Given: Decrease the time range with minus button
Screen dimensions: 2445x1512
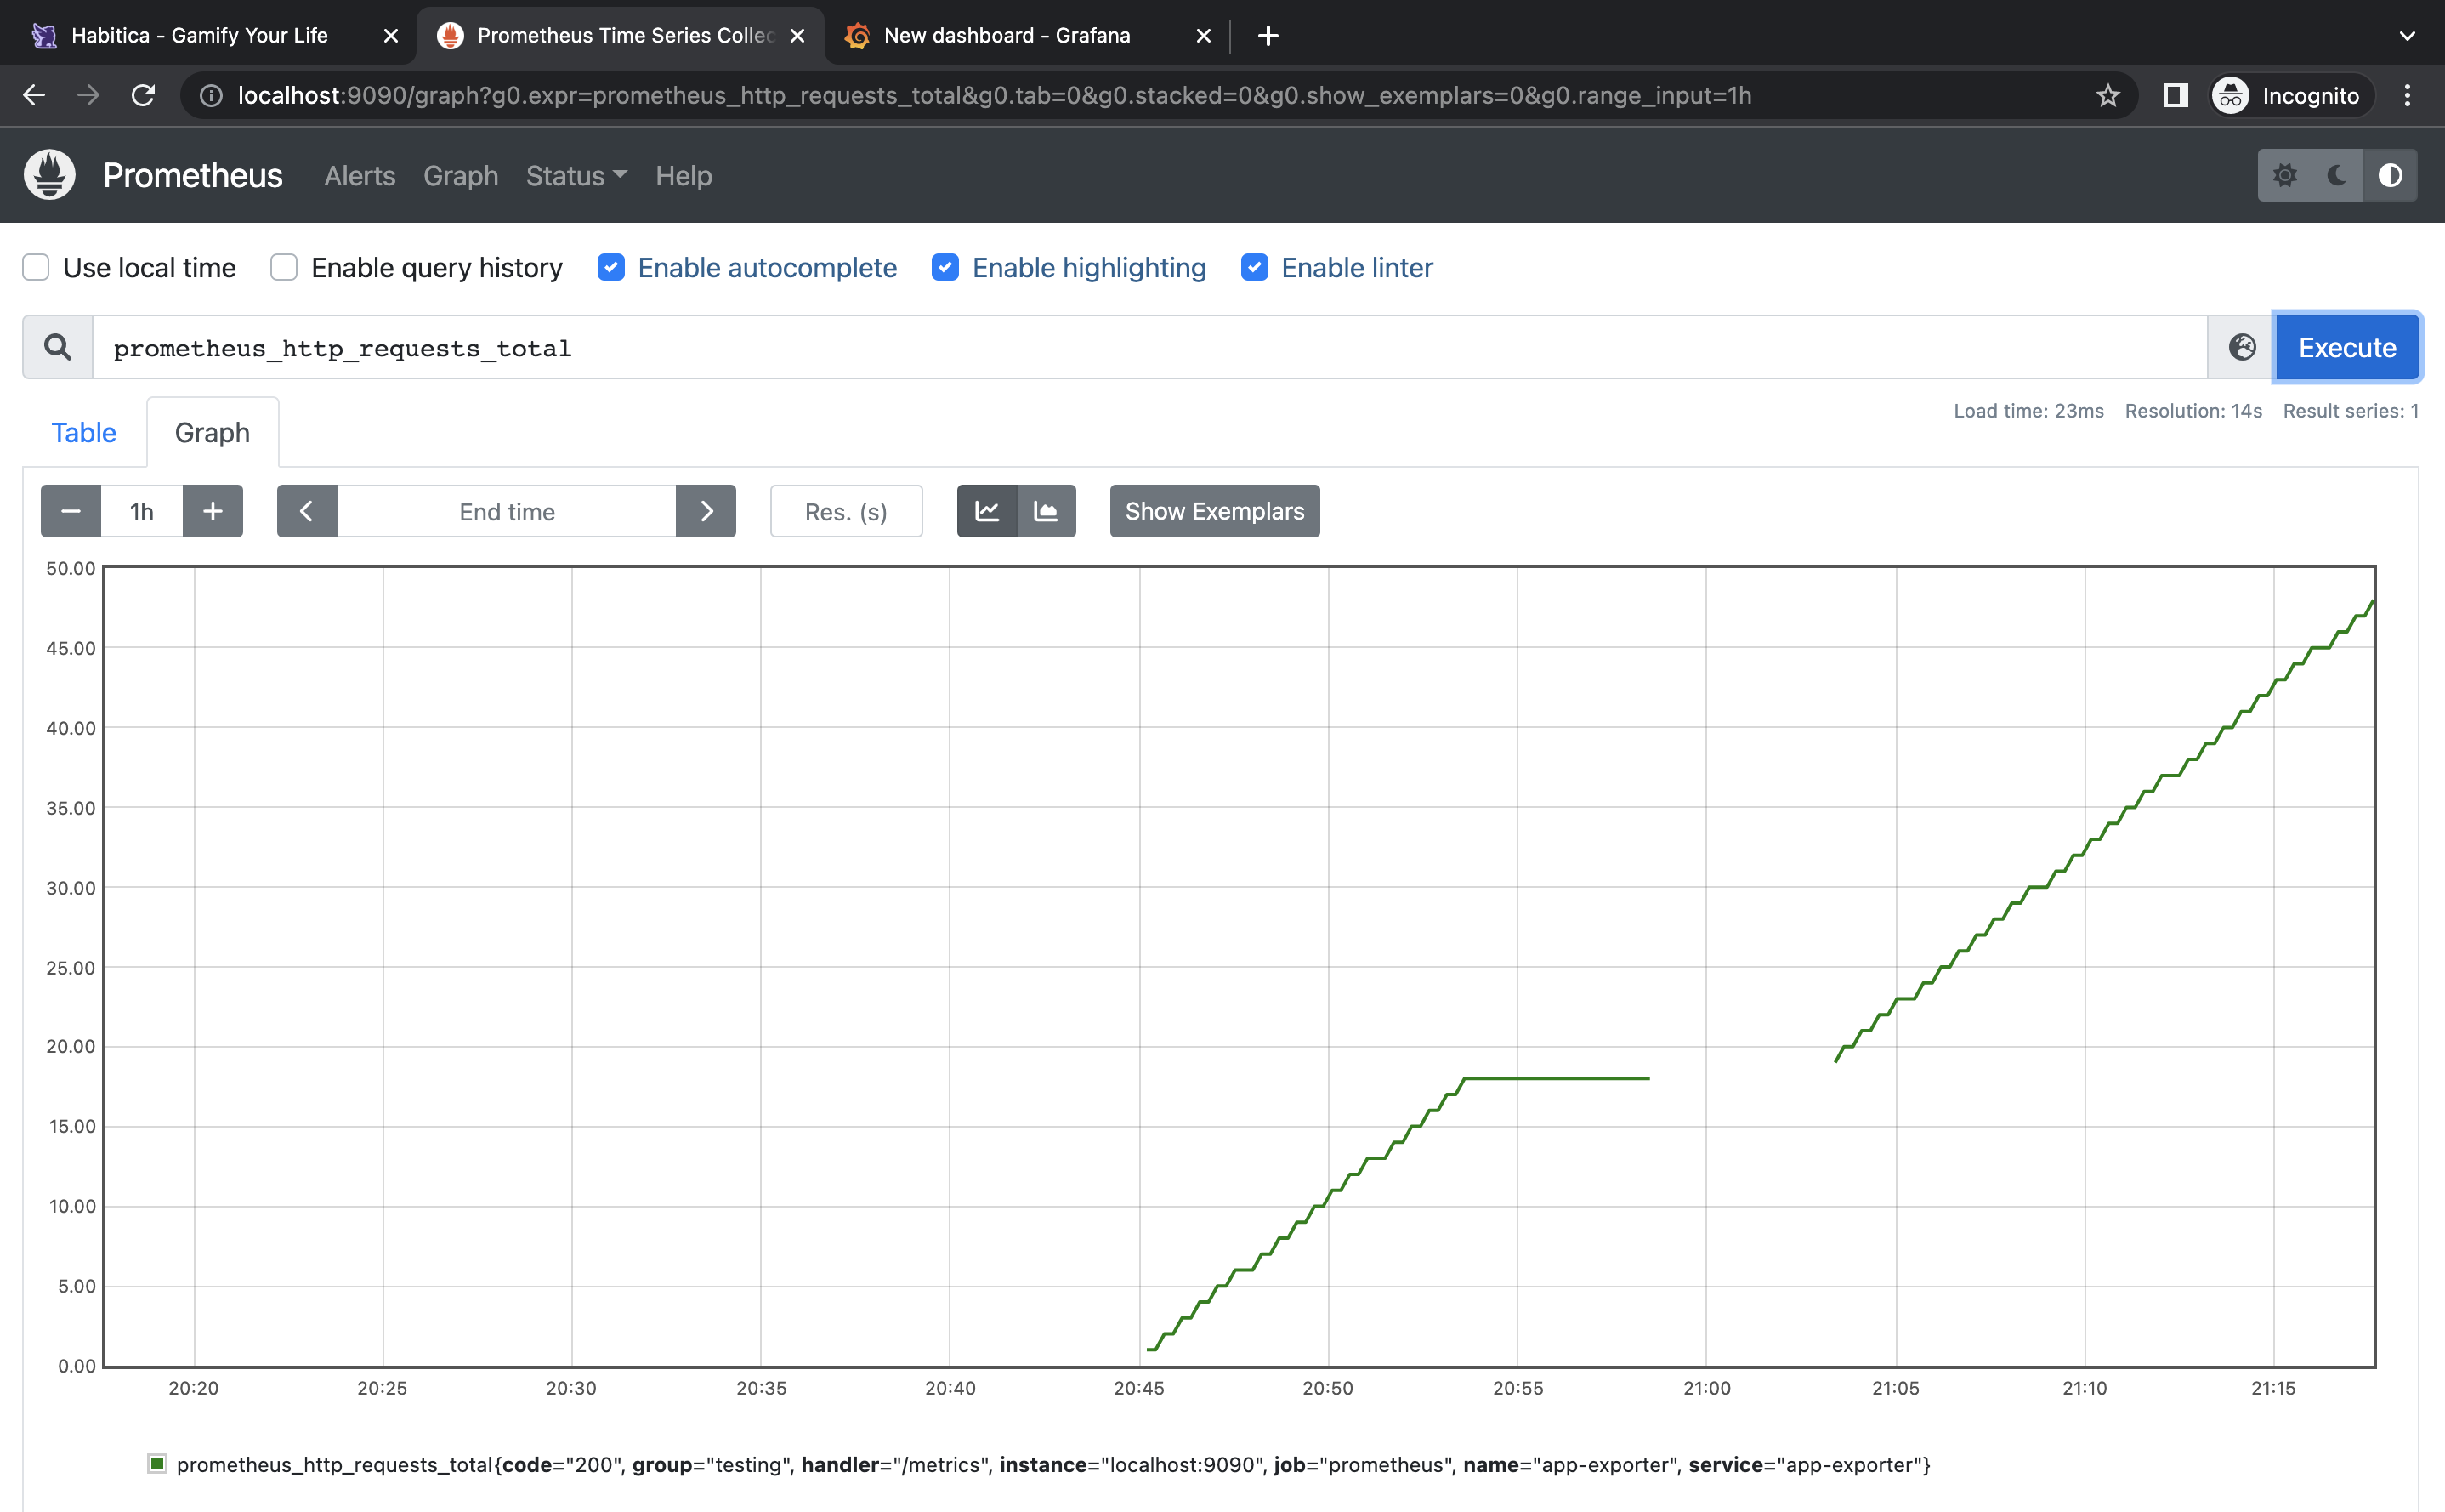Looking at the screenshot, I should click(x=71, y=511).
